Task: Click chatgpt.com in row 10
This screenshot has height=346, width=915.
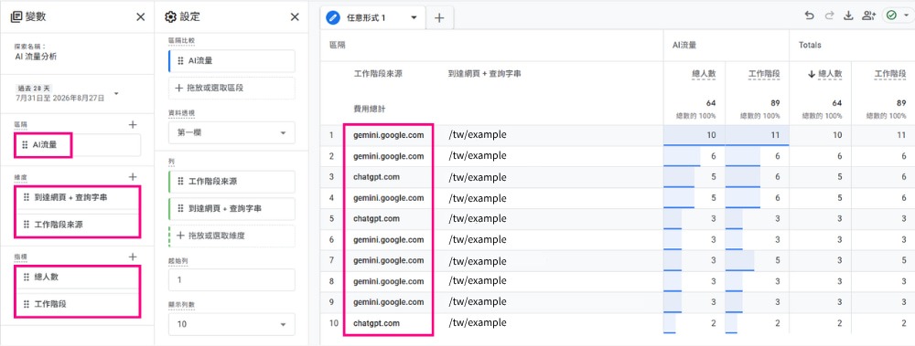Action: coord(376,322)
